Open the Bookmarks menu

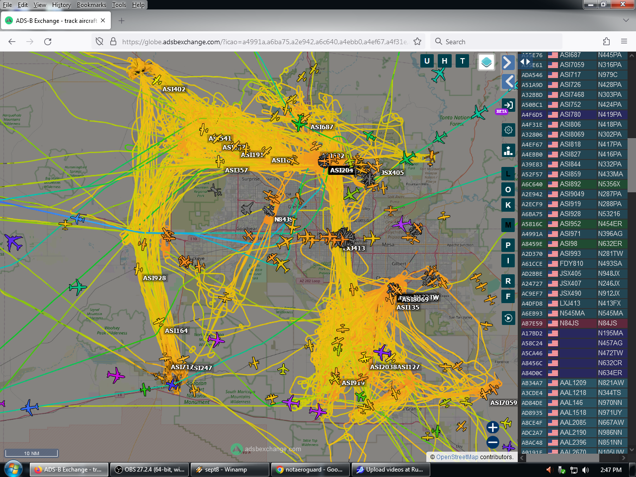91,5
